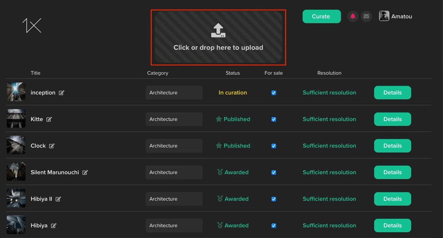This screenshot has height=238, width=443.
Task: Click the upload drop zone
Action: [218, 37]
